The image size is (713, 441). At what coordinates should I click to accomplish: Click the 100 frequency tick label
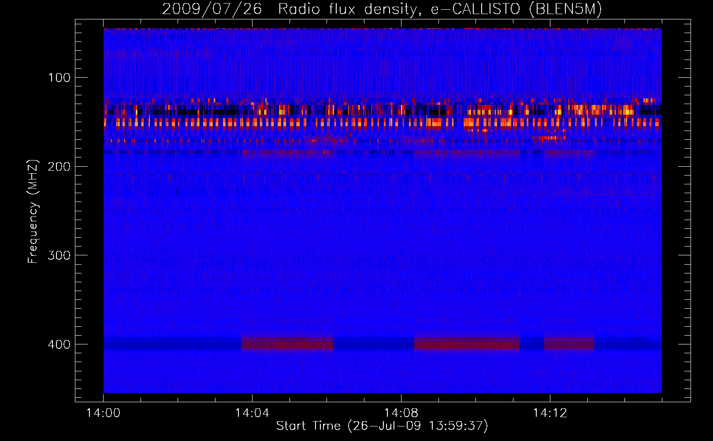[x=59, y=78]
